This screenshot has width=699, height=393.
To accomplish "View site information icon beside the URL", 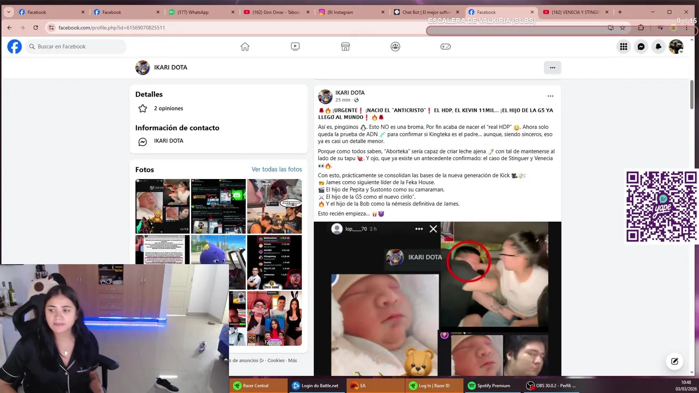I will tap(51, 27).
